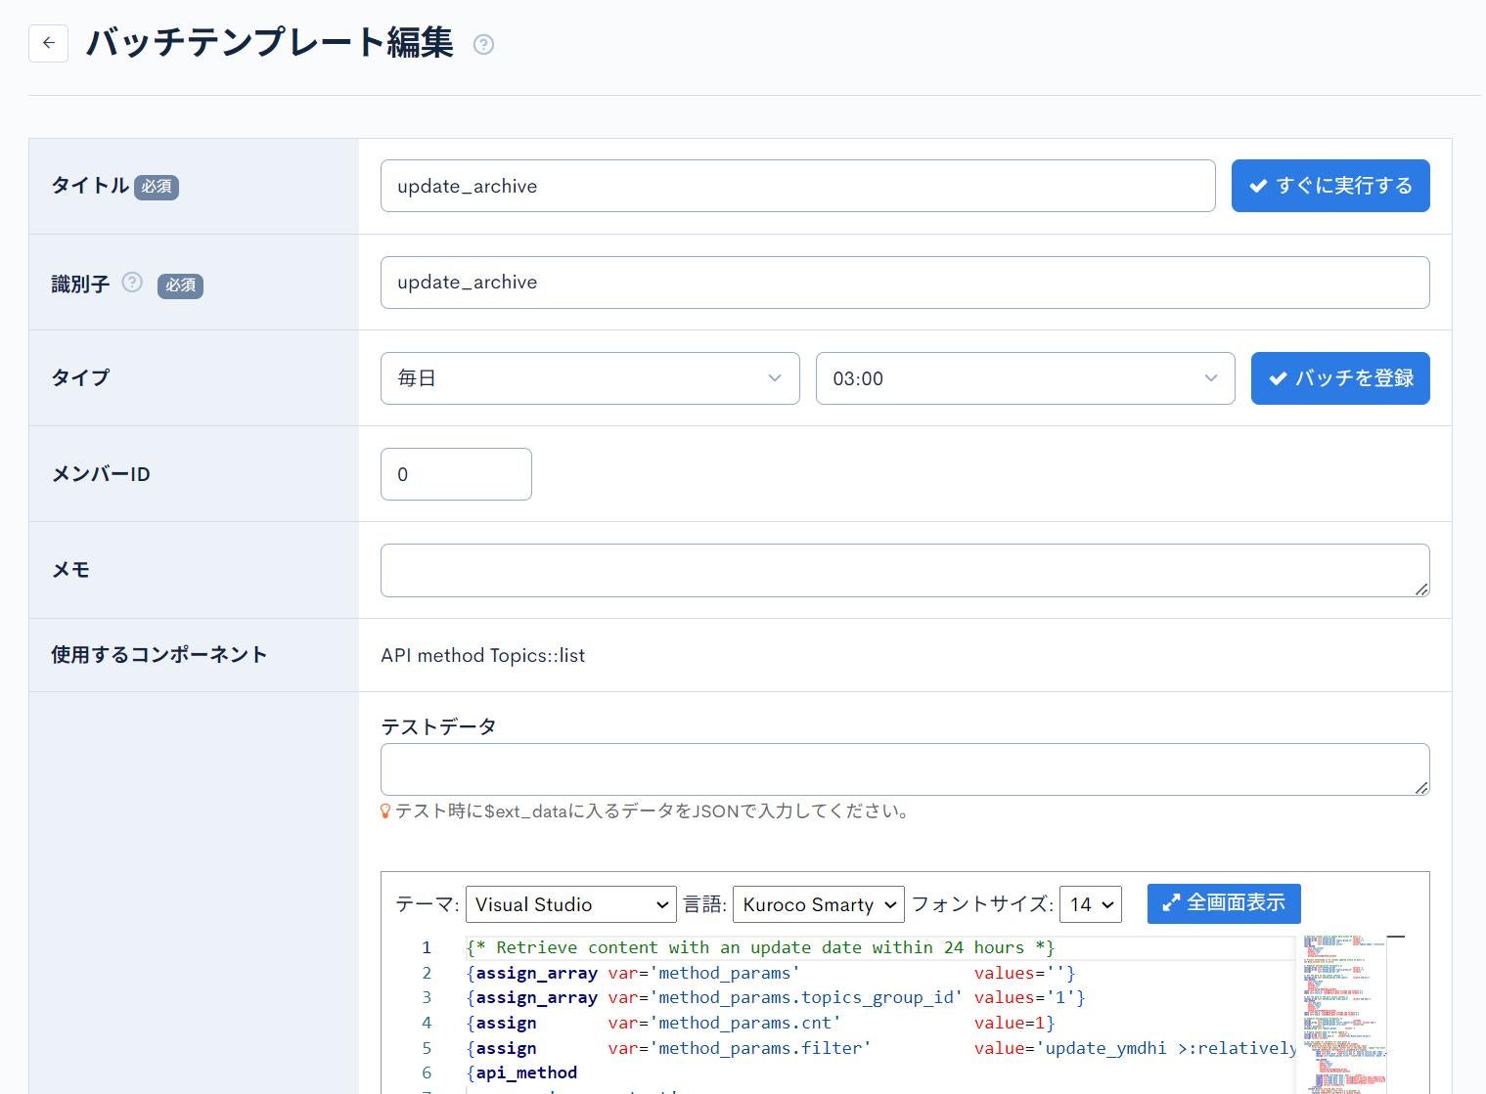Click the code line with 'method_params.topics_group_id'
This screenshot has height=1094, width=1486.
pyautogui.click(x=776, y=997)
